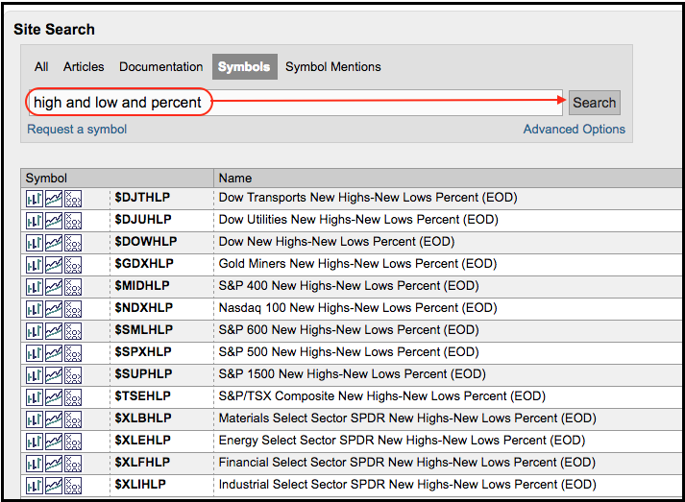Click into the search text field
The width and height of the screenshot is (685, 502).
[x=384, y=103]
